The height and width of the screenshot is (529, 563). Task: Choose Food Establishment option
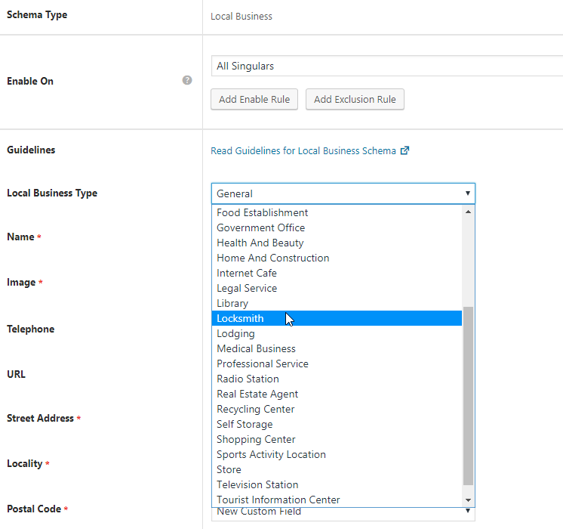pos(262,212)
